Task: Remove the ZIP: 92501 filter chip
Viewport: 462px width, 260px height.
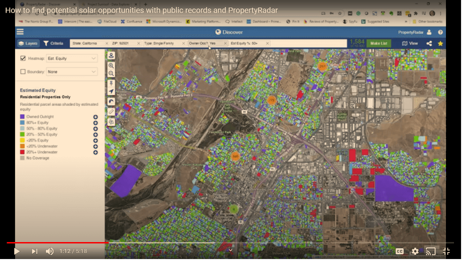Action: [x=139, y=43]
